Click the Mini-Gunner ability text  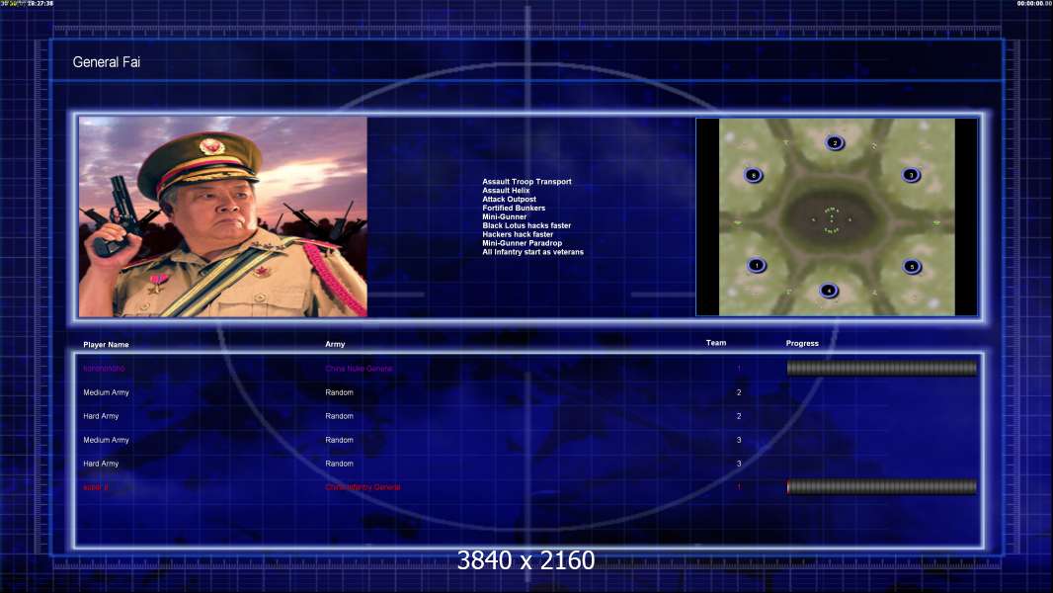point(505,216)
